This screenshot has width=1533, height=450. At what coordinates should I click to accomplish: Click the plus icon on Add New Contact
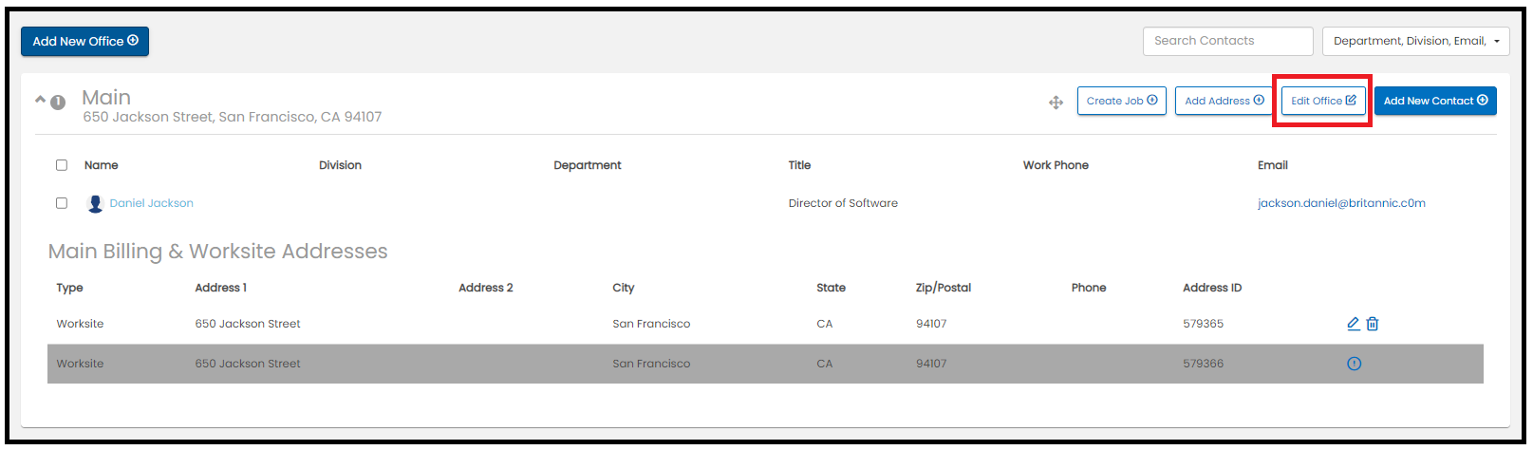point(1483,100)
